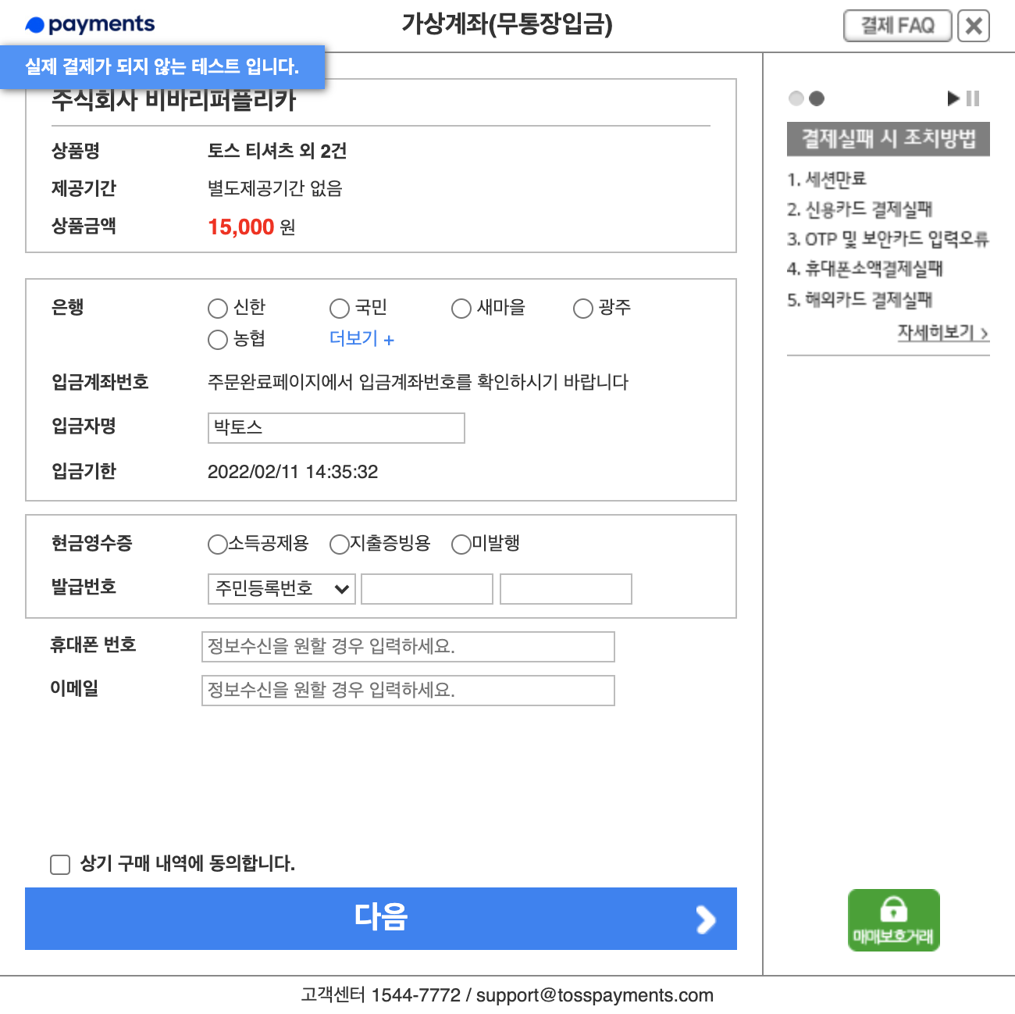Viewport: 1015px width, 1014px height.
Task: Click the deadline 2022/02/11 14:35:32
Action: [293, 472]
